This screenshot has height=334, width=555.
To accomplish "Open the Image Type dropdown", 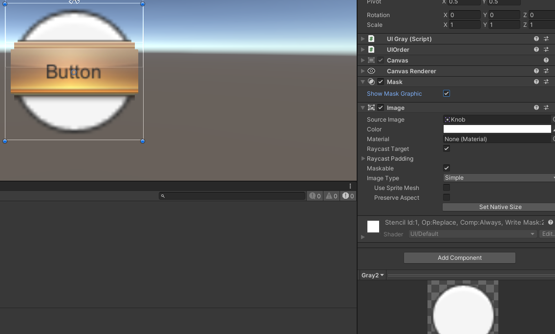I will click(498, 178).
